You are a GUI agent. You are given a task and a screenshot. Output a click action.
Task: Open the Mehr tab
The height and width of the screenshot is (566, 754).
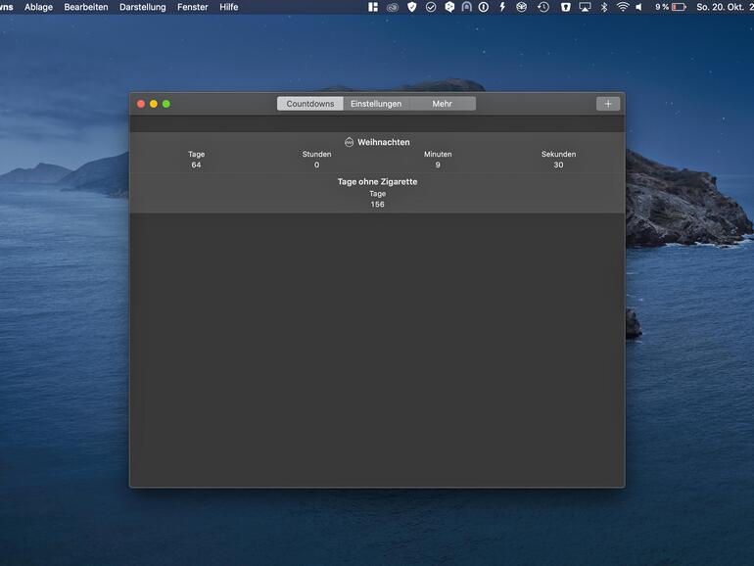click(x=443, y=104)
